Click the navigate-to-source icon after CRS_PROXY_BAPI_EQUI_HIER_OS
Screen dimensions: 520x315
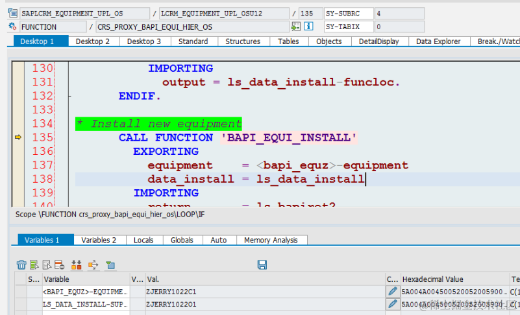pos(295,27)
